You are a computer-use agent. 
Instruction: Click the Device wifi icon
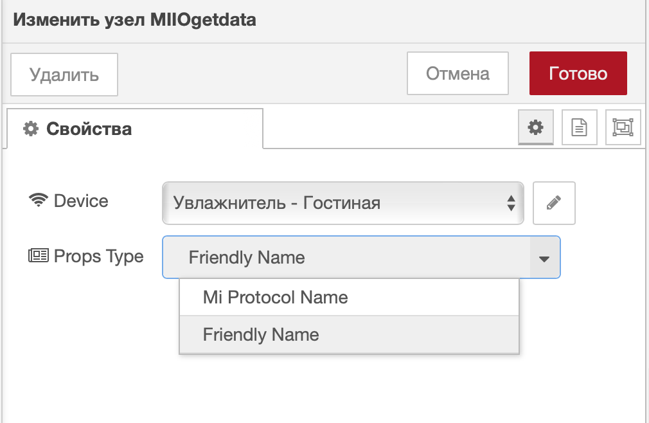click(39, 201)
